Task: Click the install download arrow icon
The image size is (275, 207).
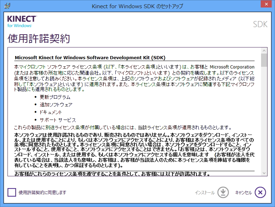Action: pos(223,192)
